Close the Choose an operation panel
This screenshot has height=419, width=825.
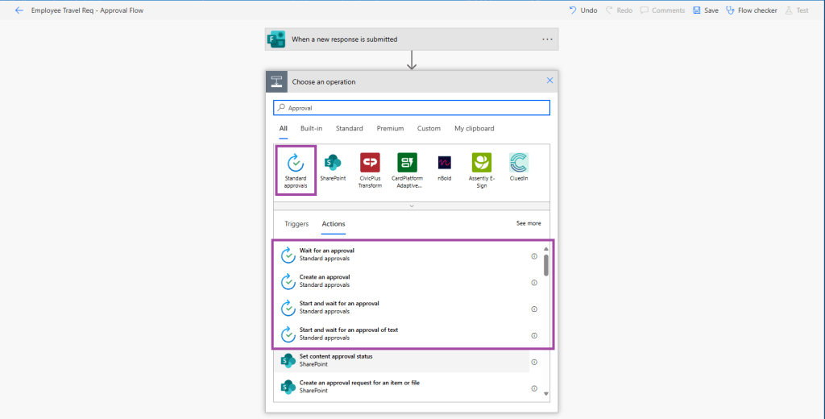pyautogui.click(x=550, y=81)
